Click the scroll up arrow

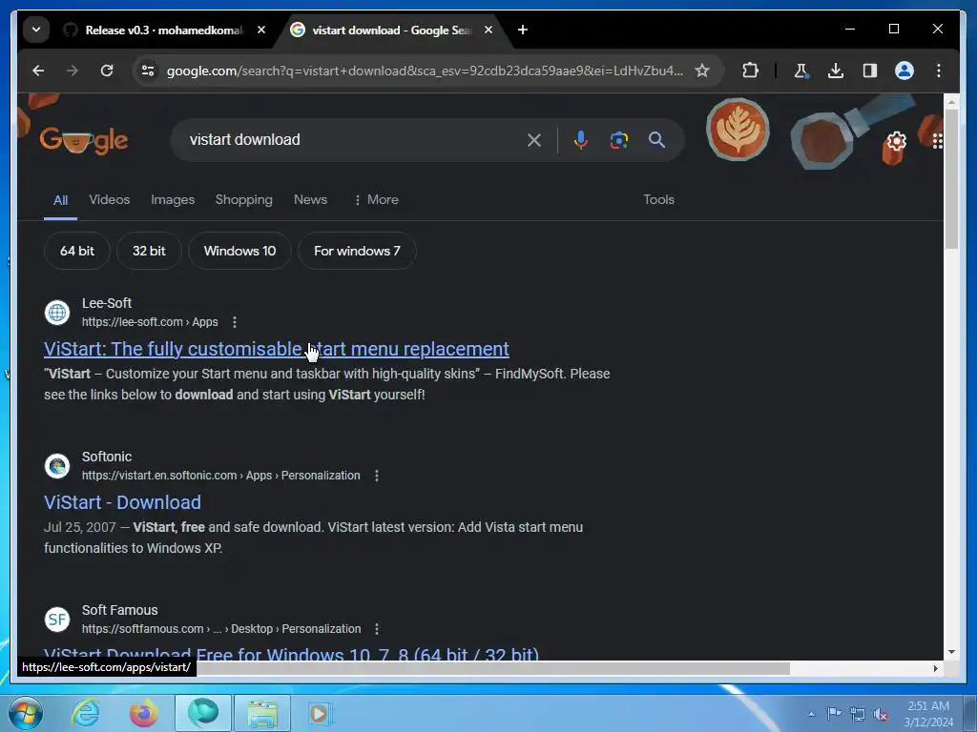tap(951, 101)
